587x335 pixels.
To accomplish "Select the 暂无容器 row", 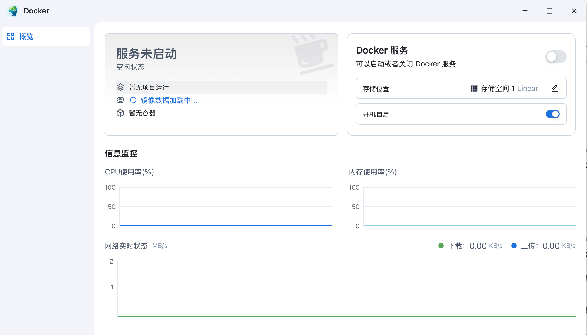I will [222, 113].
